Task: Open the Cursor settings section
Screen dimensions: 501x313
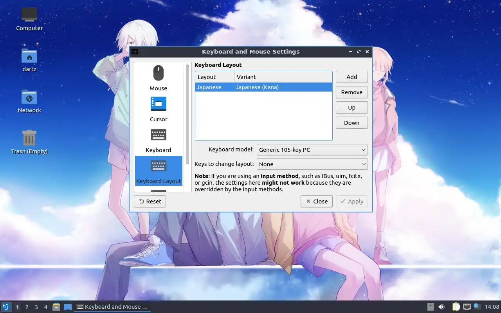Action: click(159, 109)
